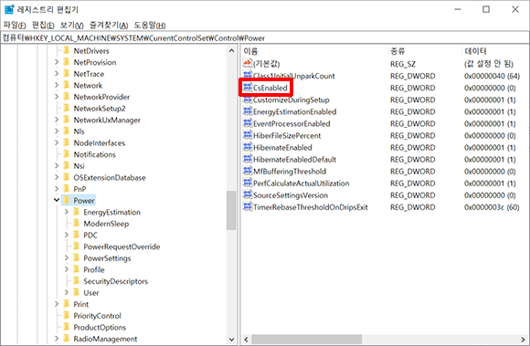Select the HibernateEnabled value icon

(x=248, y=147)
